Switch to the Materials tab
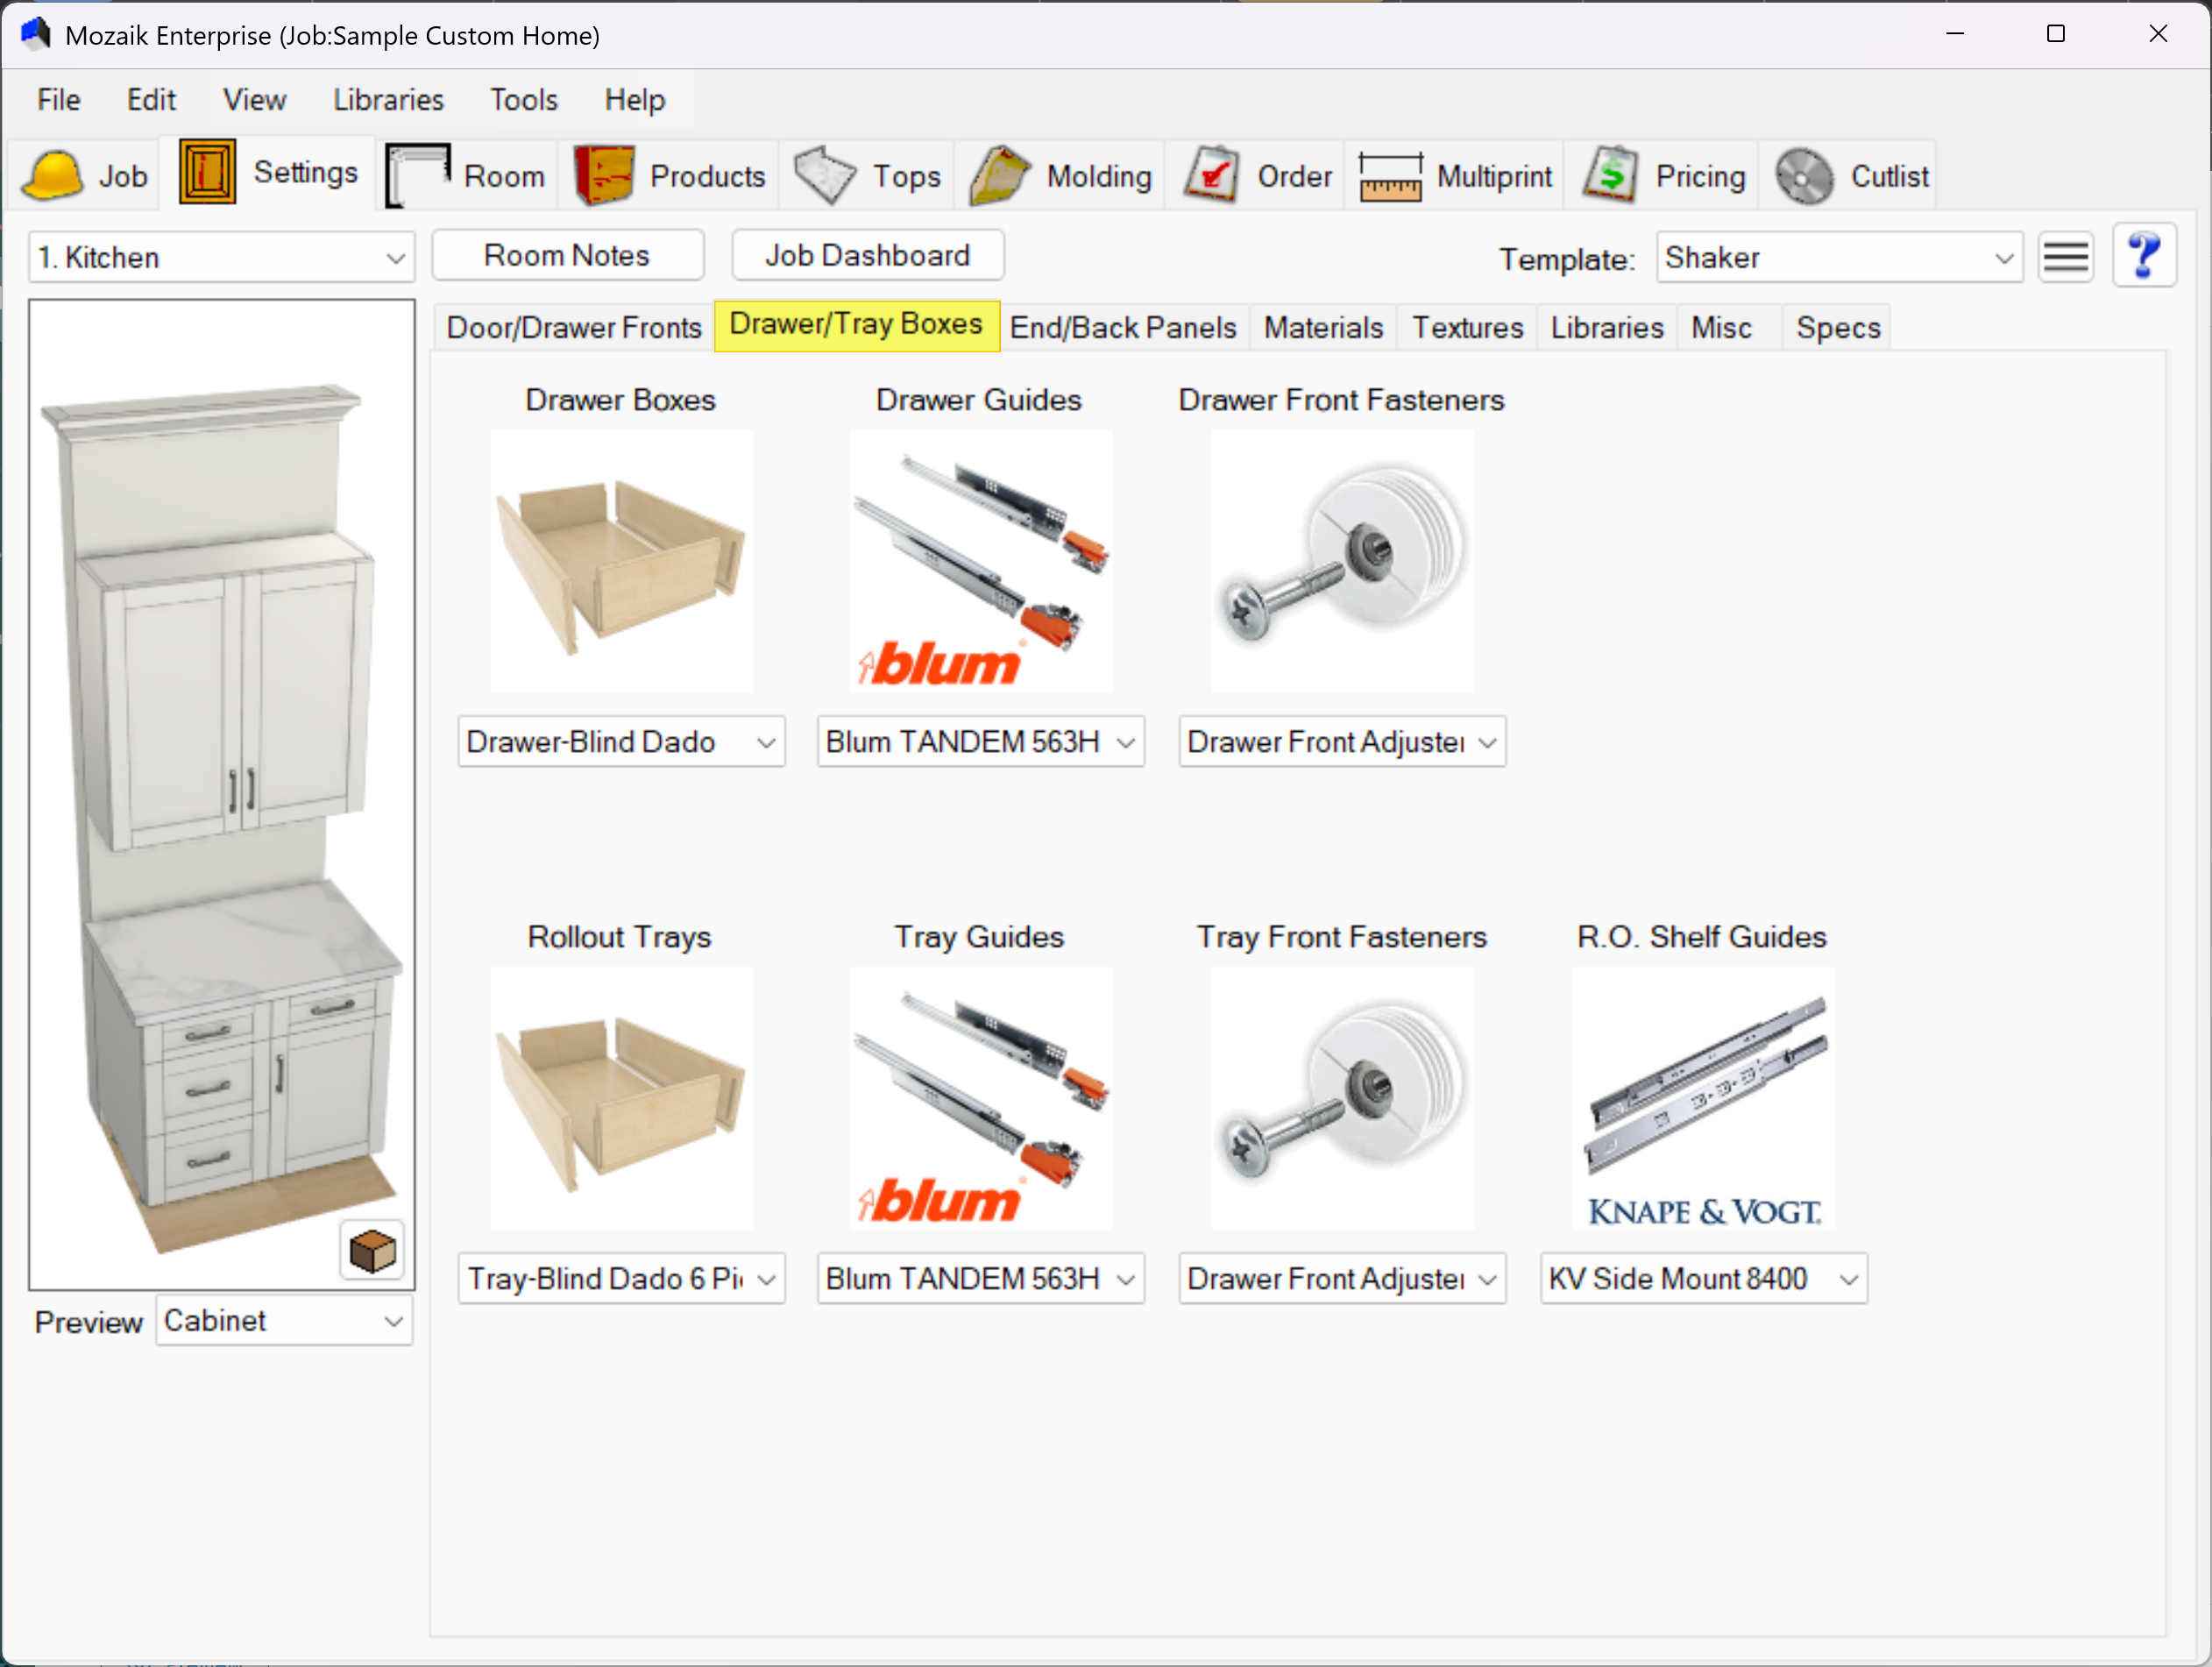This screenshot has width=2212, height=1667. [1322, 327]
